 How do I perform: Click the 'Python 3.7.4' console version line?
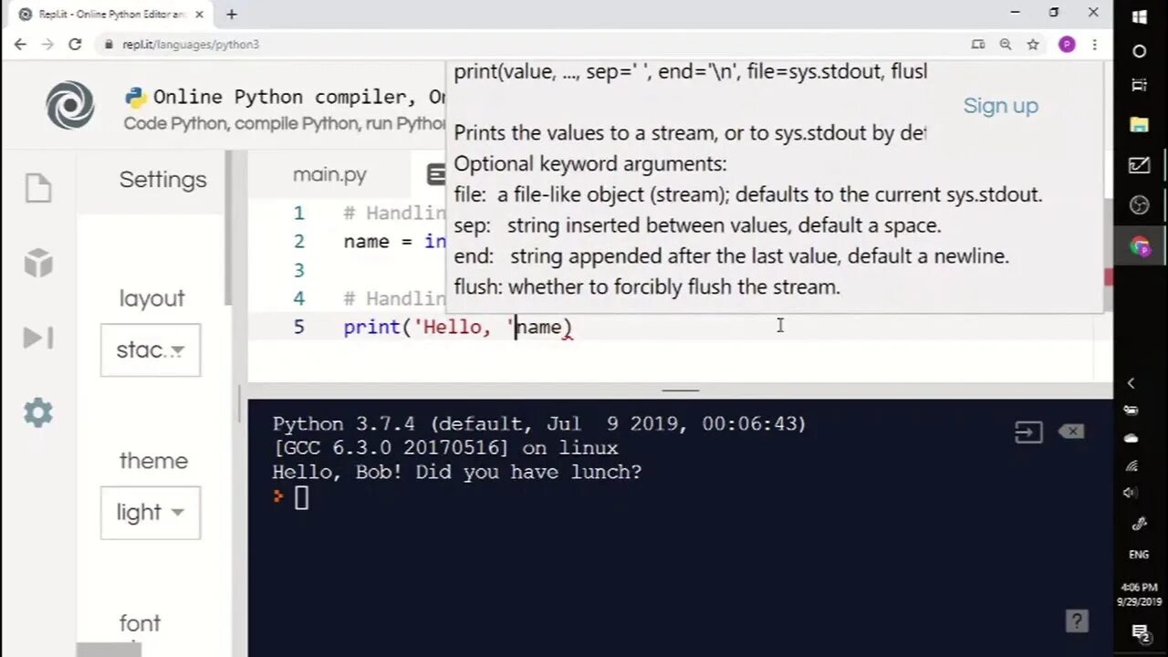click(539, 424)
